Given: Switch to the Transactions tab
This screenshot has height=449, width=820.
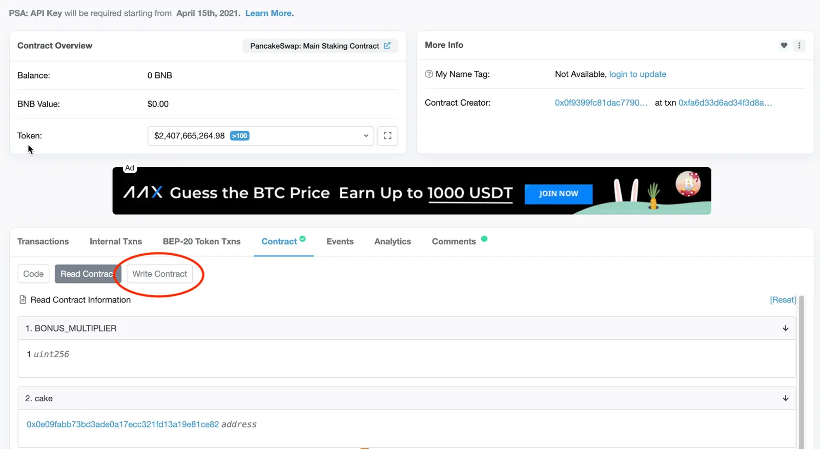Looking at the screenshot, I should coord(43,241).
